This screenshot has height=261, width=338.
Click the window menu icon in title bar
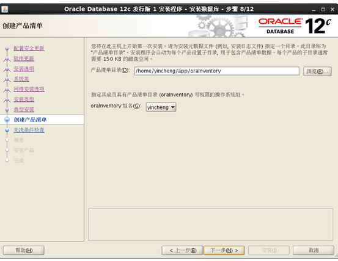[5, 9]
